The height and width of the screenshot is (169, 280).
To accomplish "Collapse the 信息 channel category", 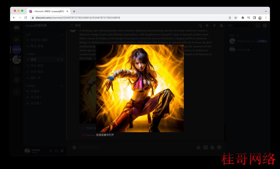I will [x=28, y=35].
